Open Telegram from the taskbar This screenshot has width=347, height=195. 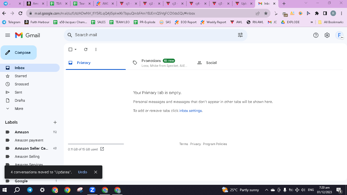click(30, 190)
